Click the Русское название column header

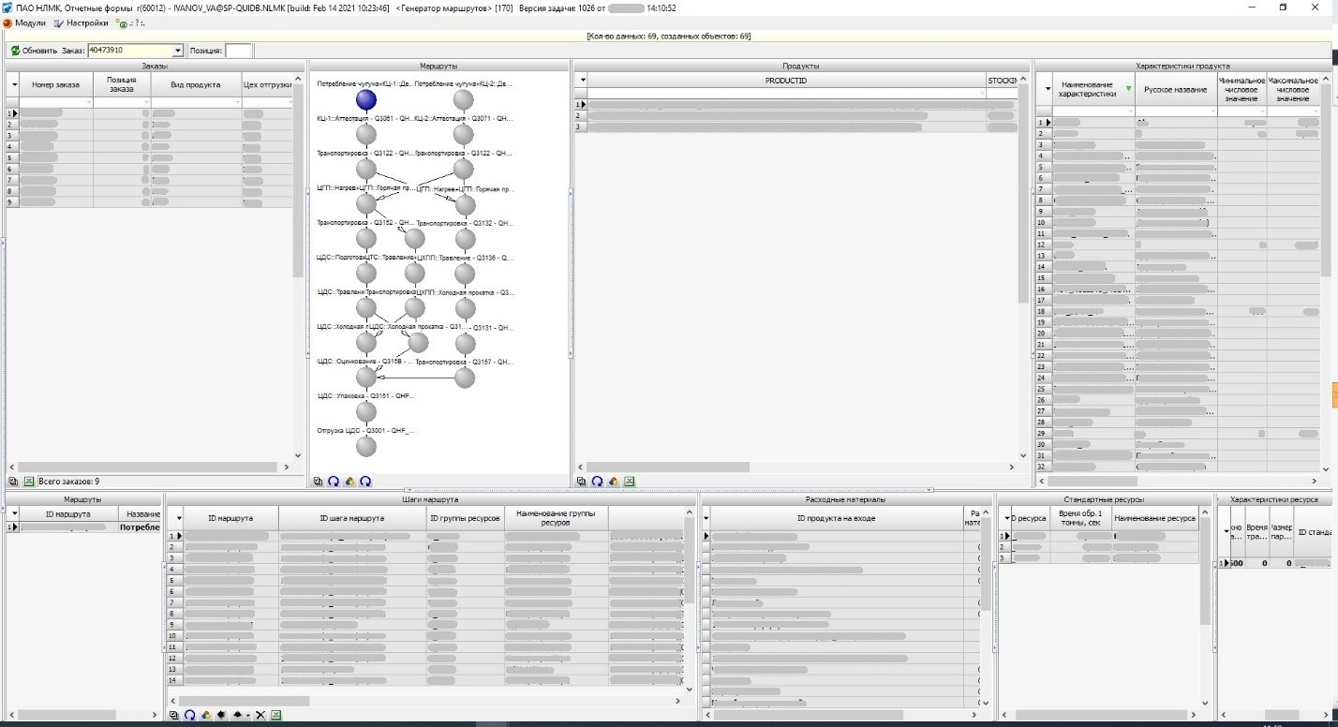click(1176, 89)
